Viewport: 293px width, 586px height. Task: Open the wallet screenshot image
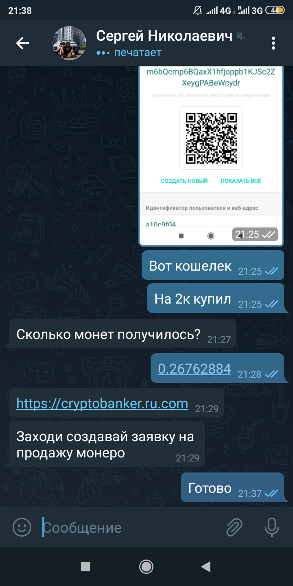[x=211, y=156]
